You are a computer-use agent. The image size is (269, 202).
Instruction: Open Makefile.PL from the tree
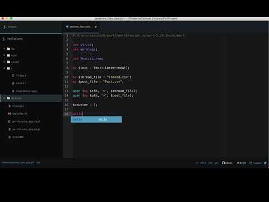(x=20, y=114)
